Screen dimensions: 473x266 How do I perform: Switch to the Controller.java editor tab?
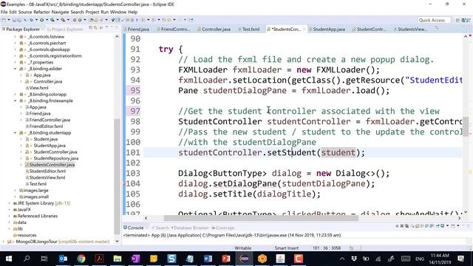[216, 29]
